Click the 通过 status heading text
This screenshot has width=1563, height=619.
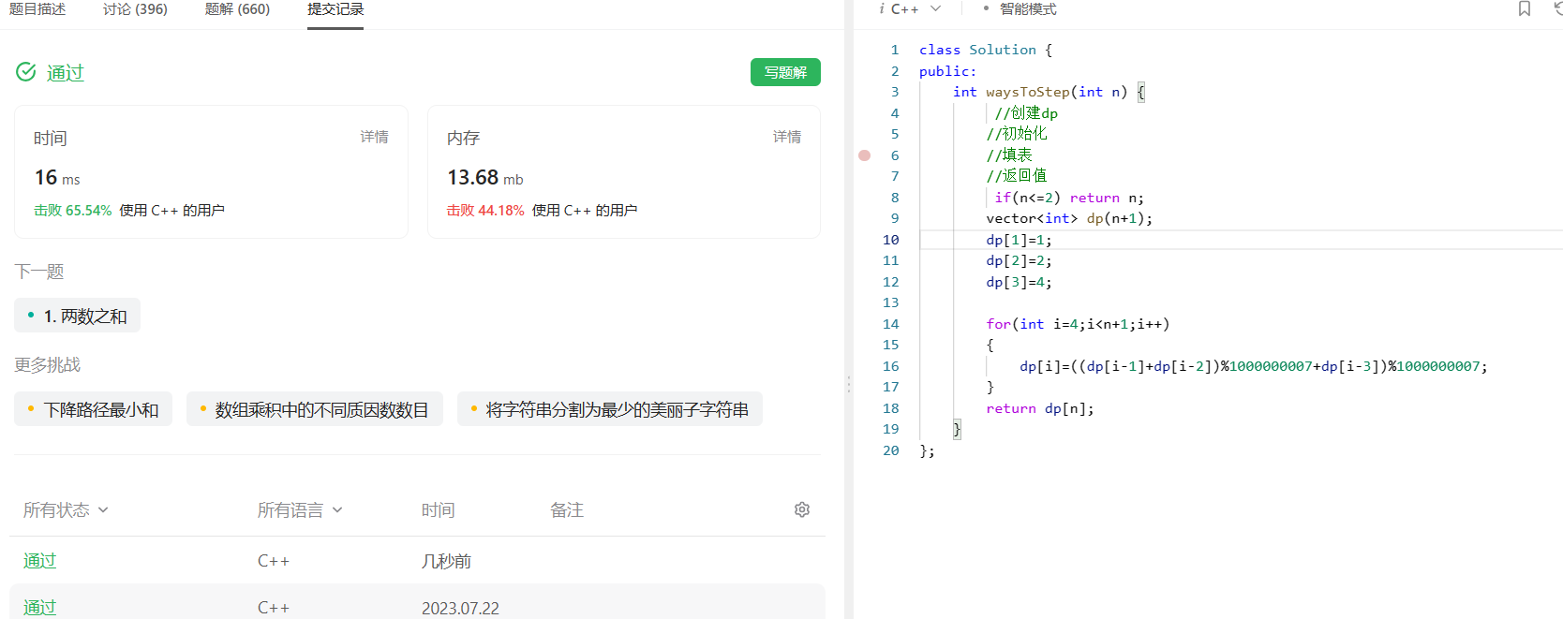[66, 72]
